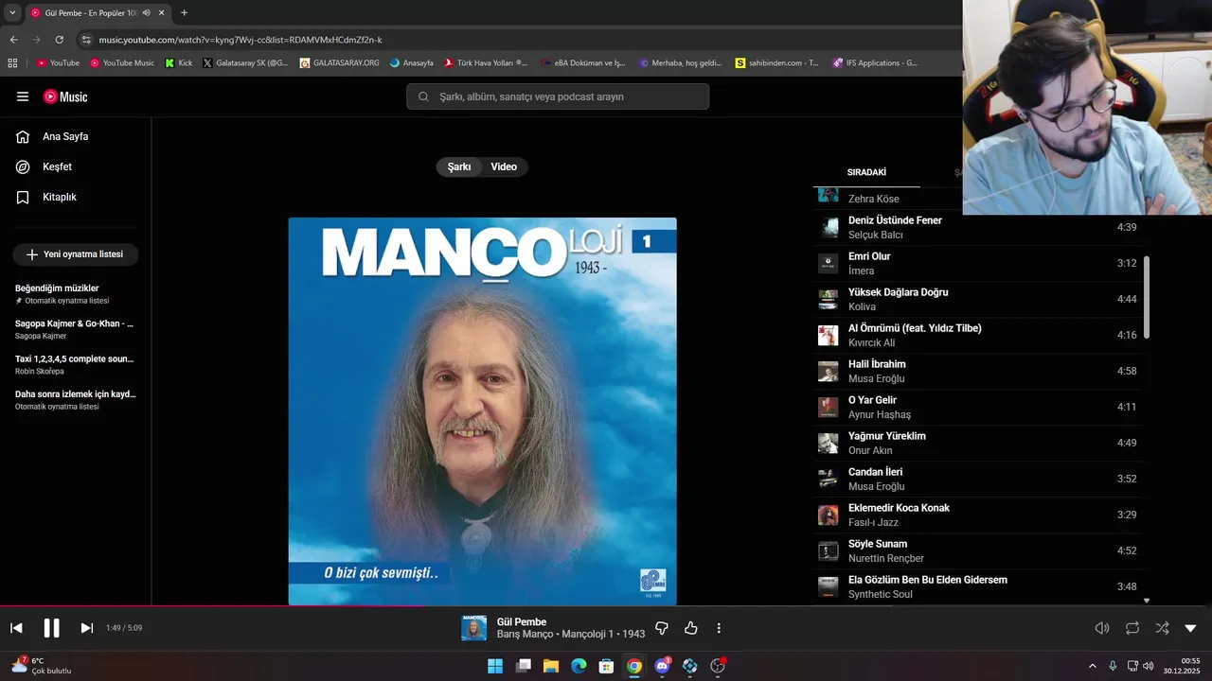
Task: Open File Explorer from taskbar
Action: [x=550, y=666]
